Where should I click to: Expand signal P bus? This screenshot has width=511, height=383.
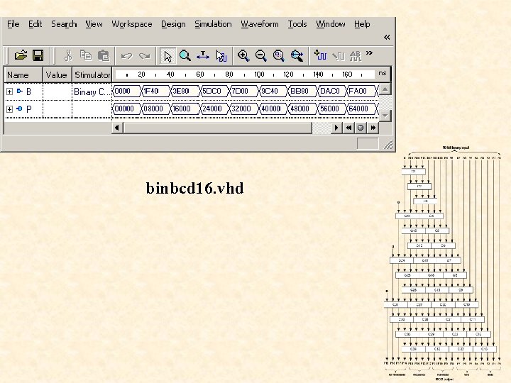coord(9,109)
